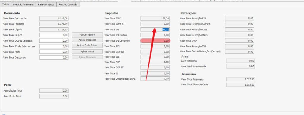Viewport: 304px width, 115px height.
Task: Open the Previsão Financeira tab
Action: click(x=23, y=5)
